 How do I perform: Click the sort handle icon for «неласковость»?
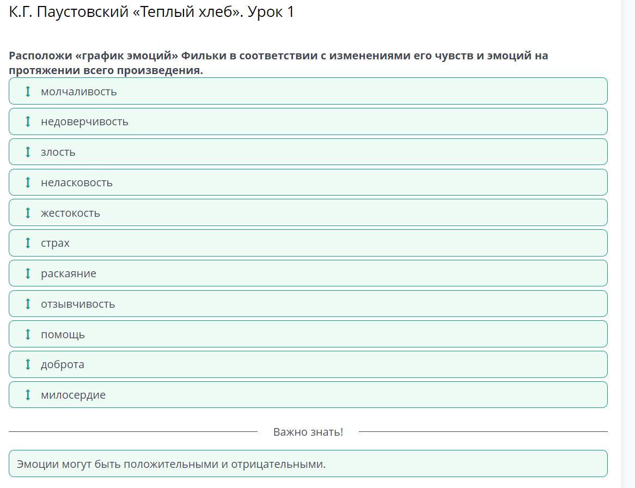(28, 182)
